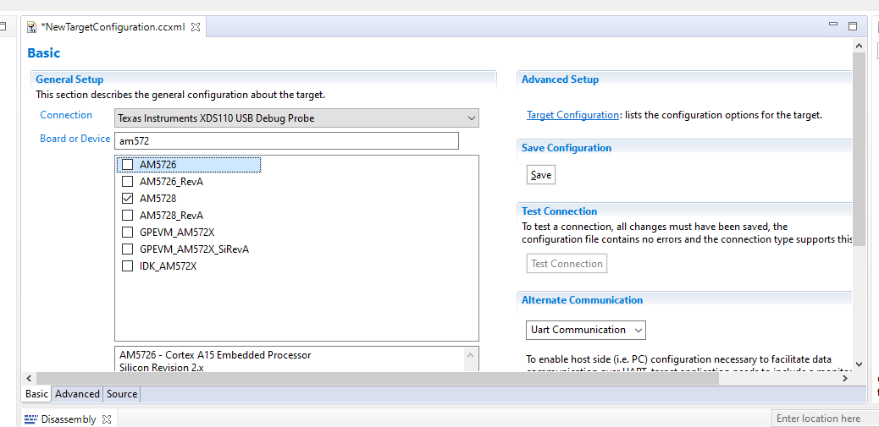Click the Board or Device label link
The image size is (879, 427).
point(75,138)
